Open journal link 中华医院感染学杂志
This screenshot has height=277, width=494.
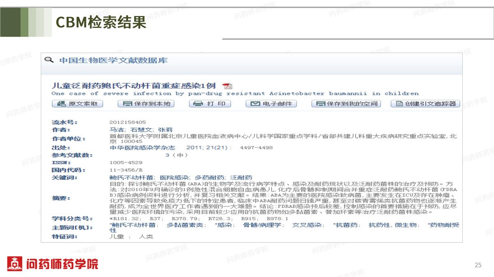pos(142,148)
